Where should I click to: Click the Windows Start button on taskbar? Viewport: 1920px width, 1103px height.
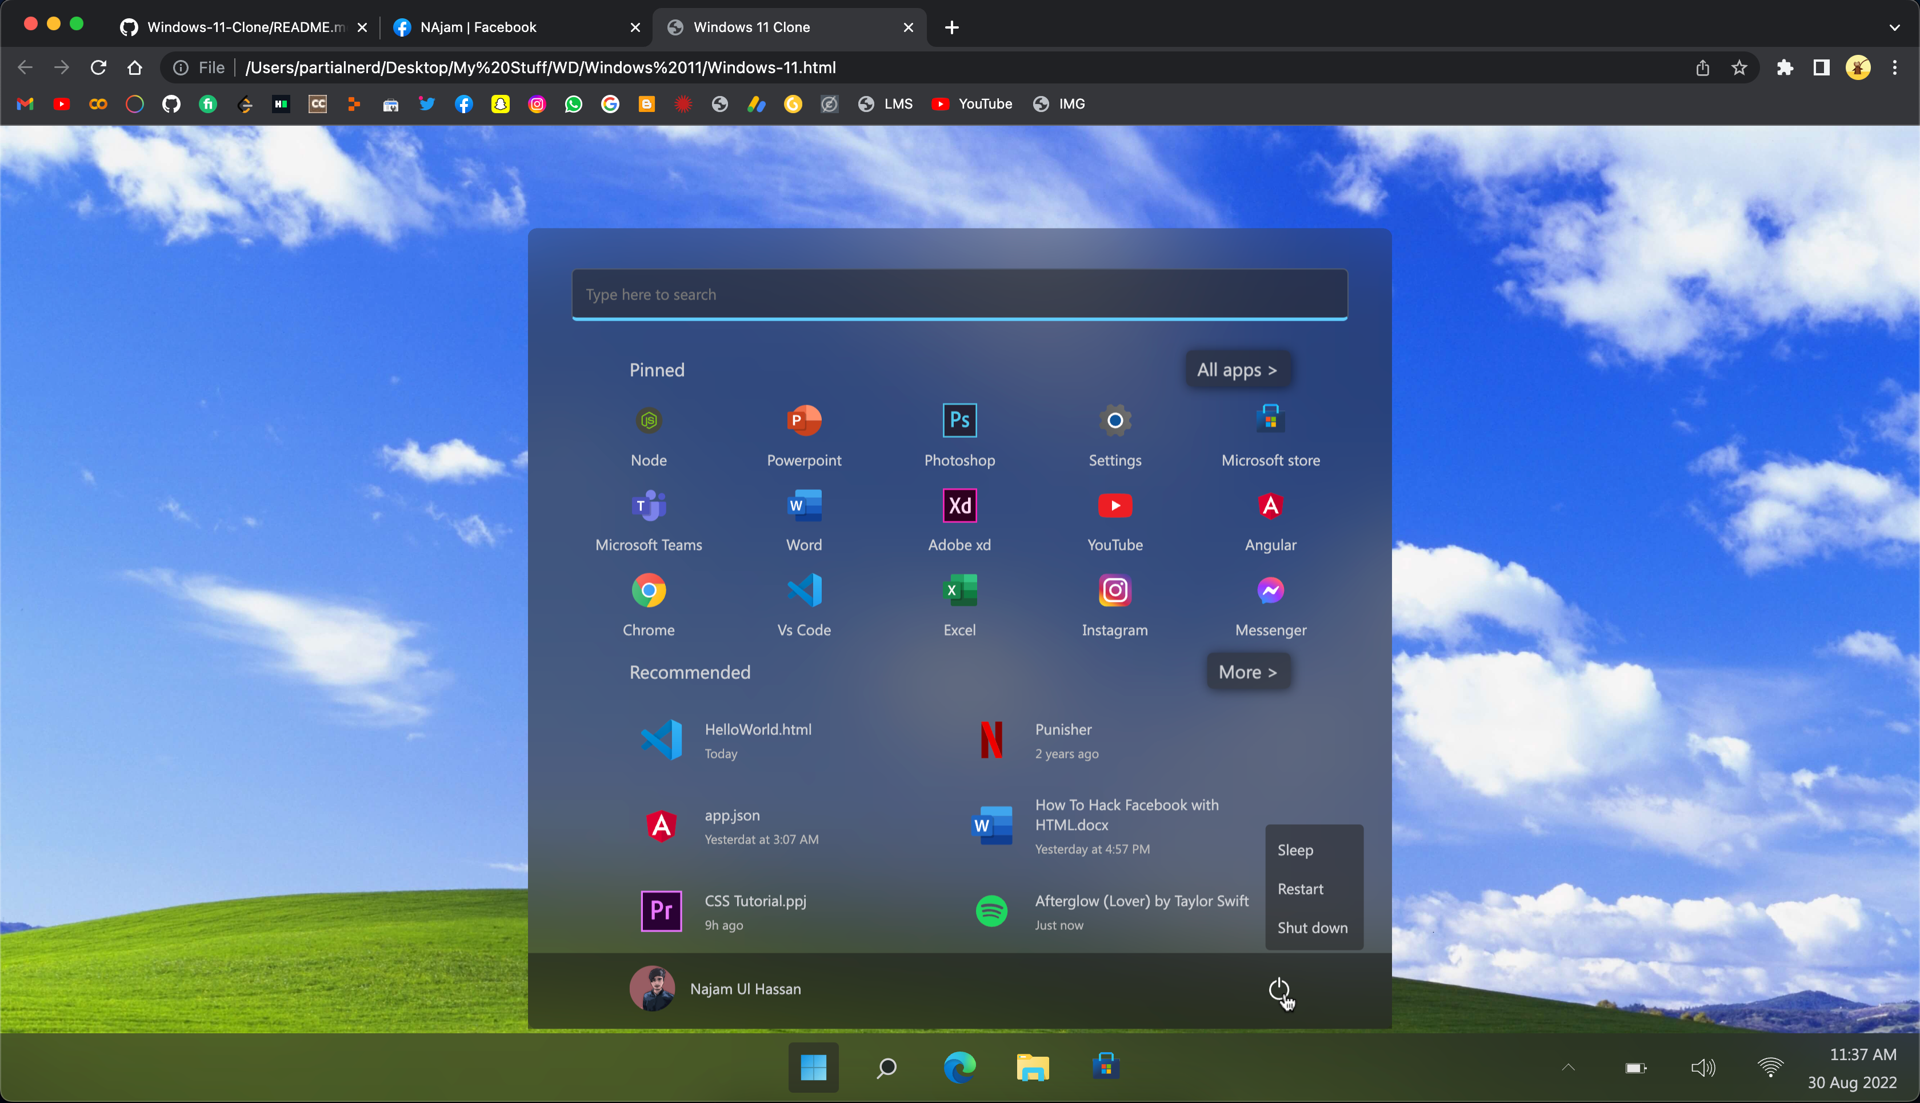click(813, 1068)
